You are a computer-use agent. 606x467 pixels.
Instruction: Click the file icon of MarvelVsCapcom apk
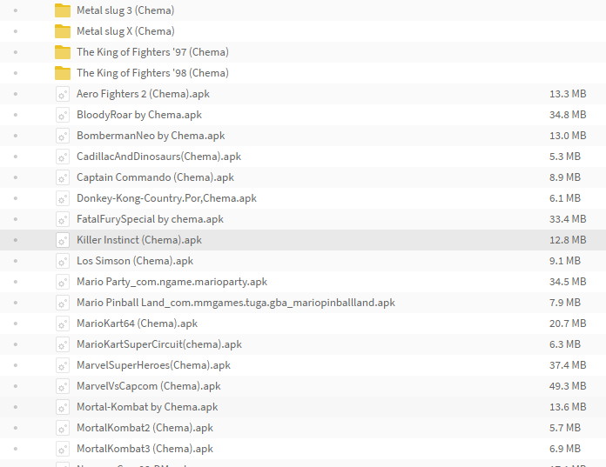coord(63,385)
